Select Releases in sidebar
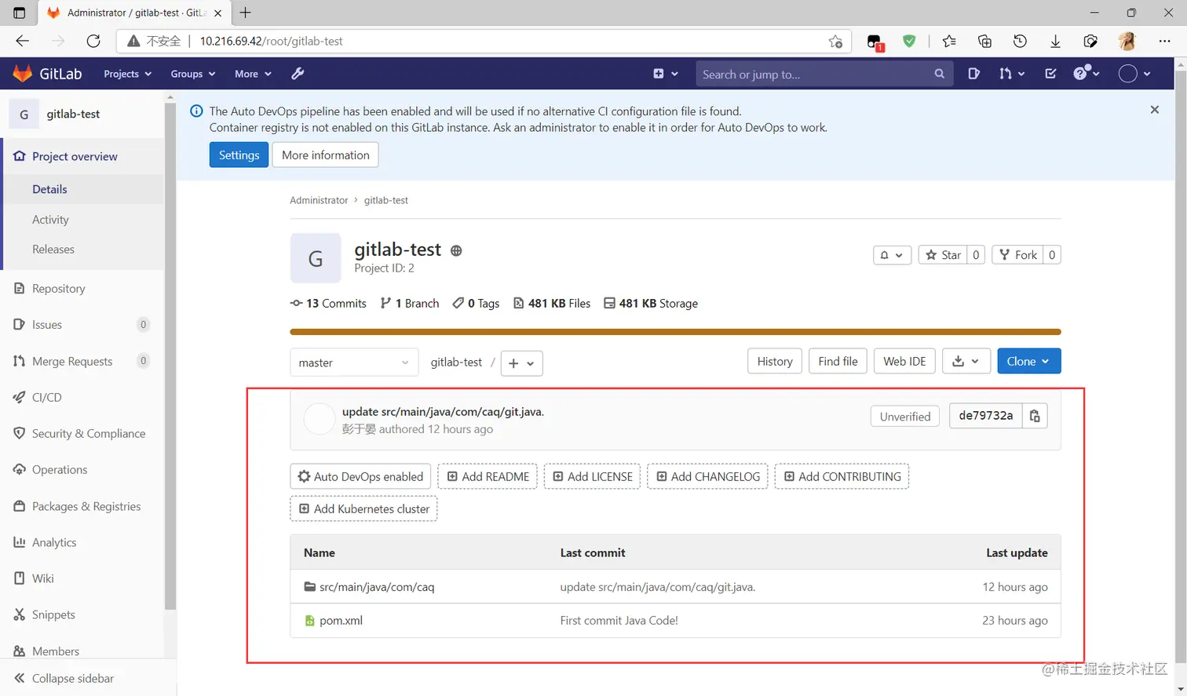1187x696 pixels. [53, 250]
